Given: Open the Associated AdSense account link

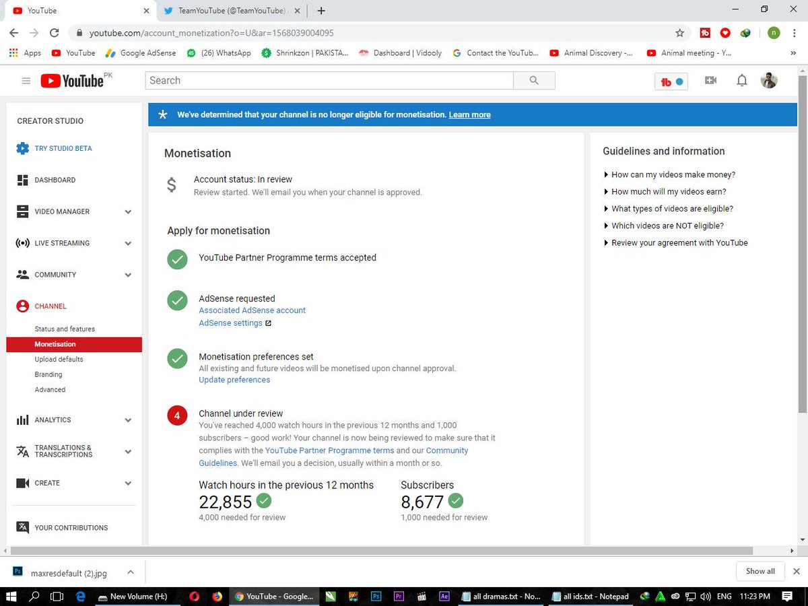Looking at the screenshot, I should [x=252, y=310].
